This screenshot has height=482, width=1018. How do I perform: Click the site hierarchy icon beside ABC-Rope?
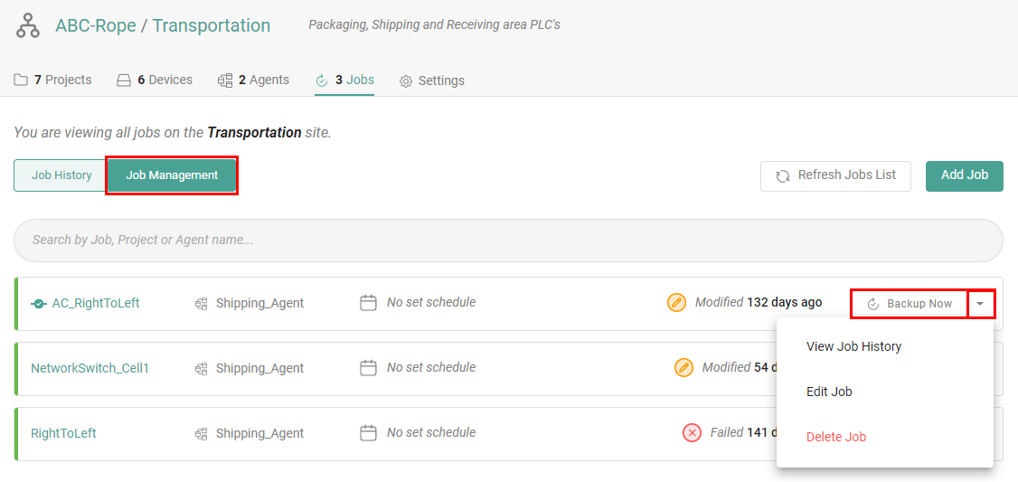[28, 26]
